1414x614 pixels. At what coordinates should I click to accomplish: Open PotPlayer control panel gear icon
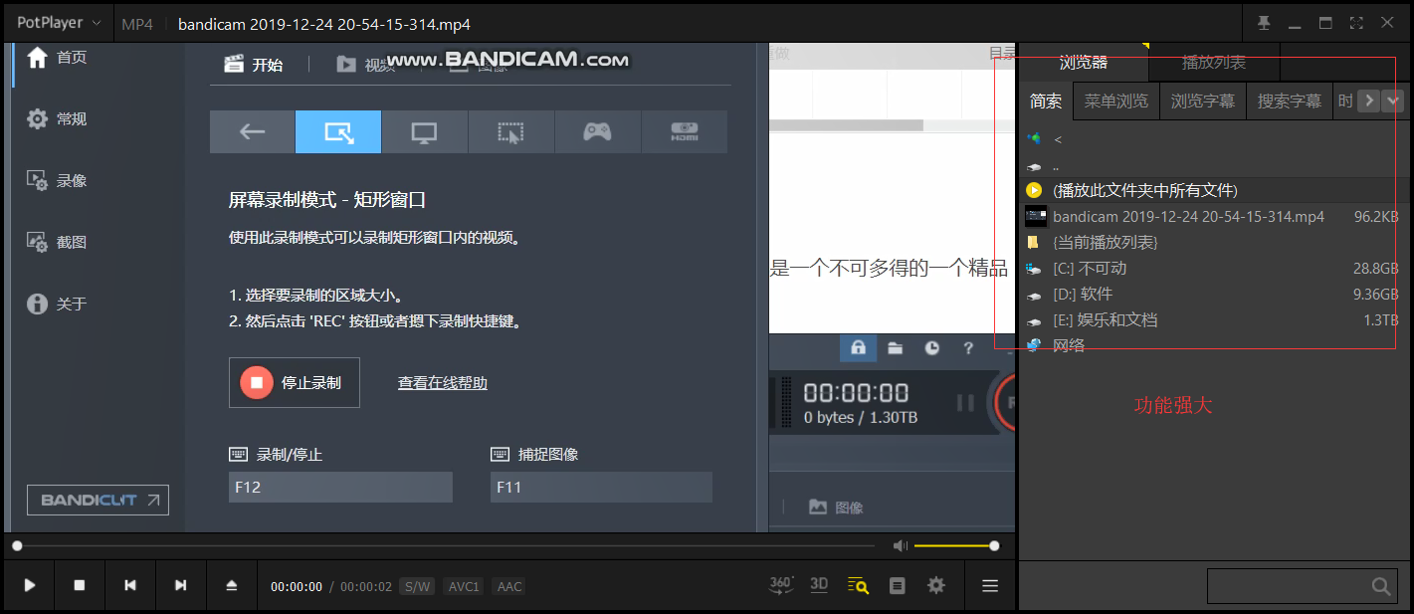point(935,586)
